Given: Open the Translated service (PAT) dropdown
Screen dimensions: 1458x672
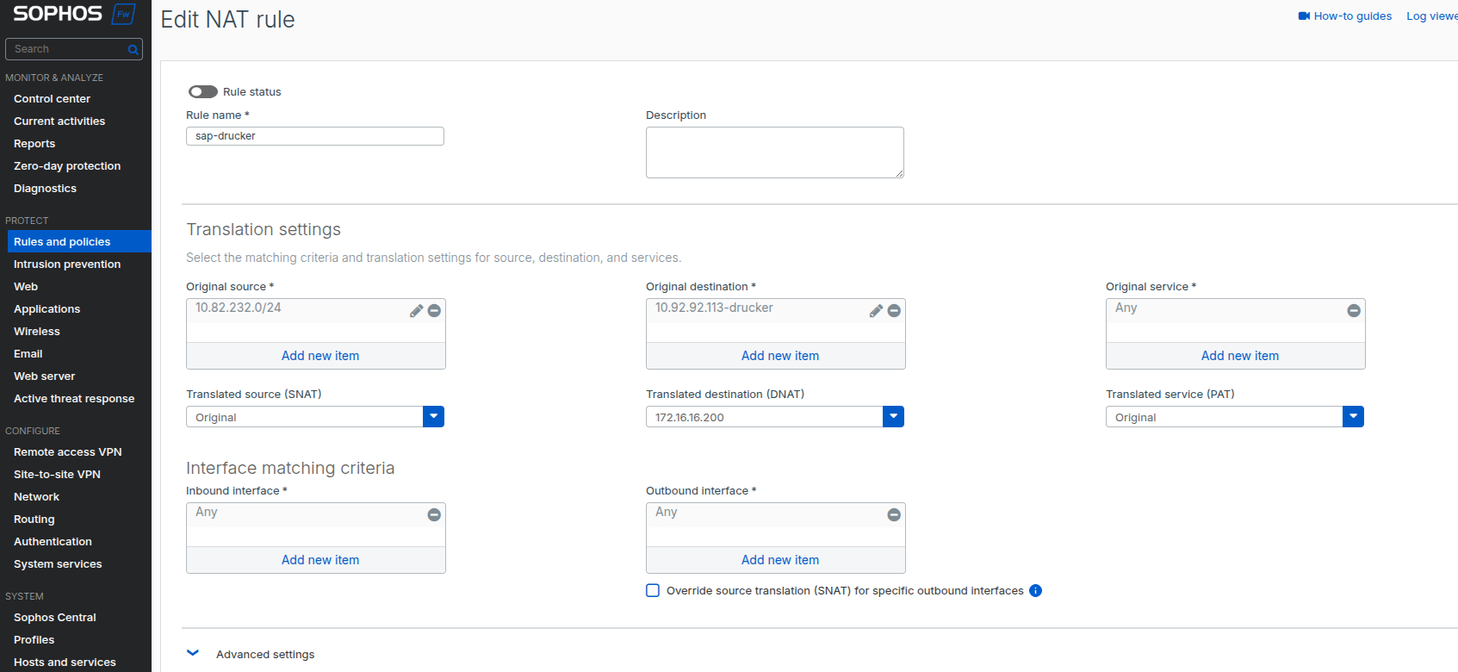Looking at the screenshot, I should [1353, 417].
